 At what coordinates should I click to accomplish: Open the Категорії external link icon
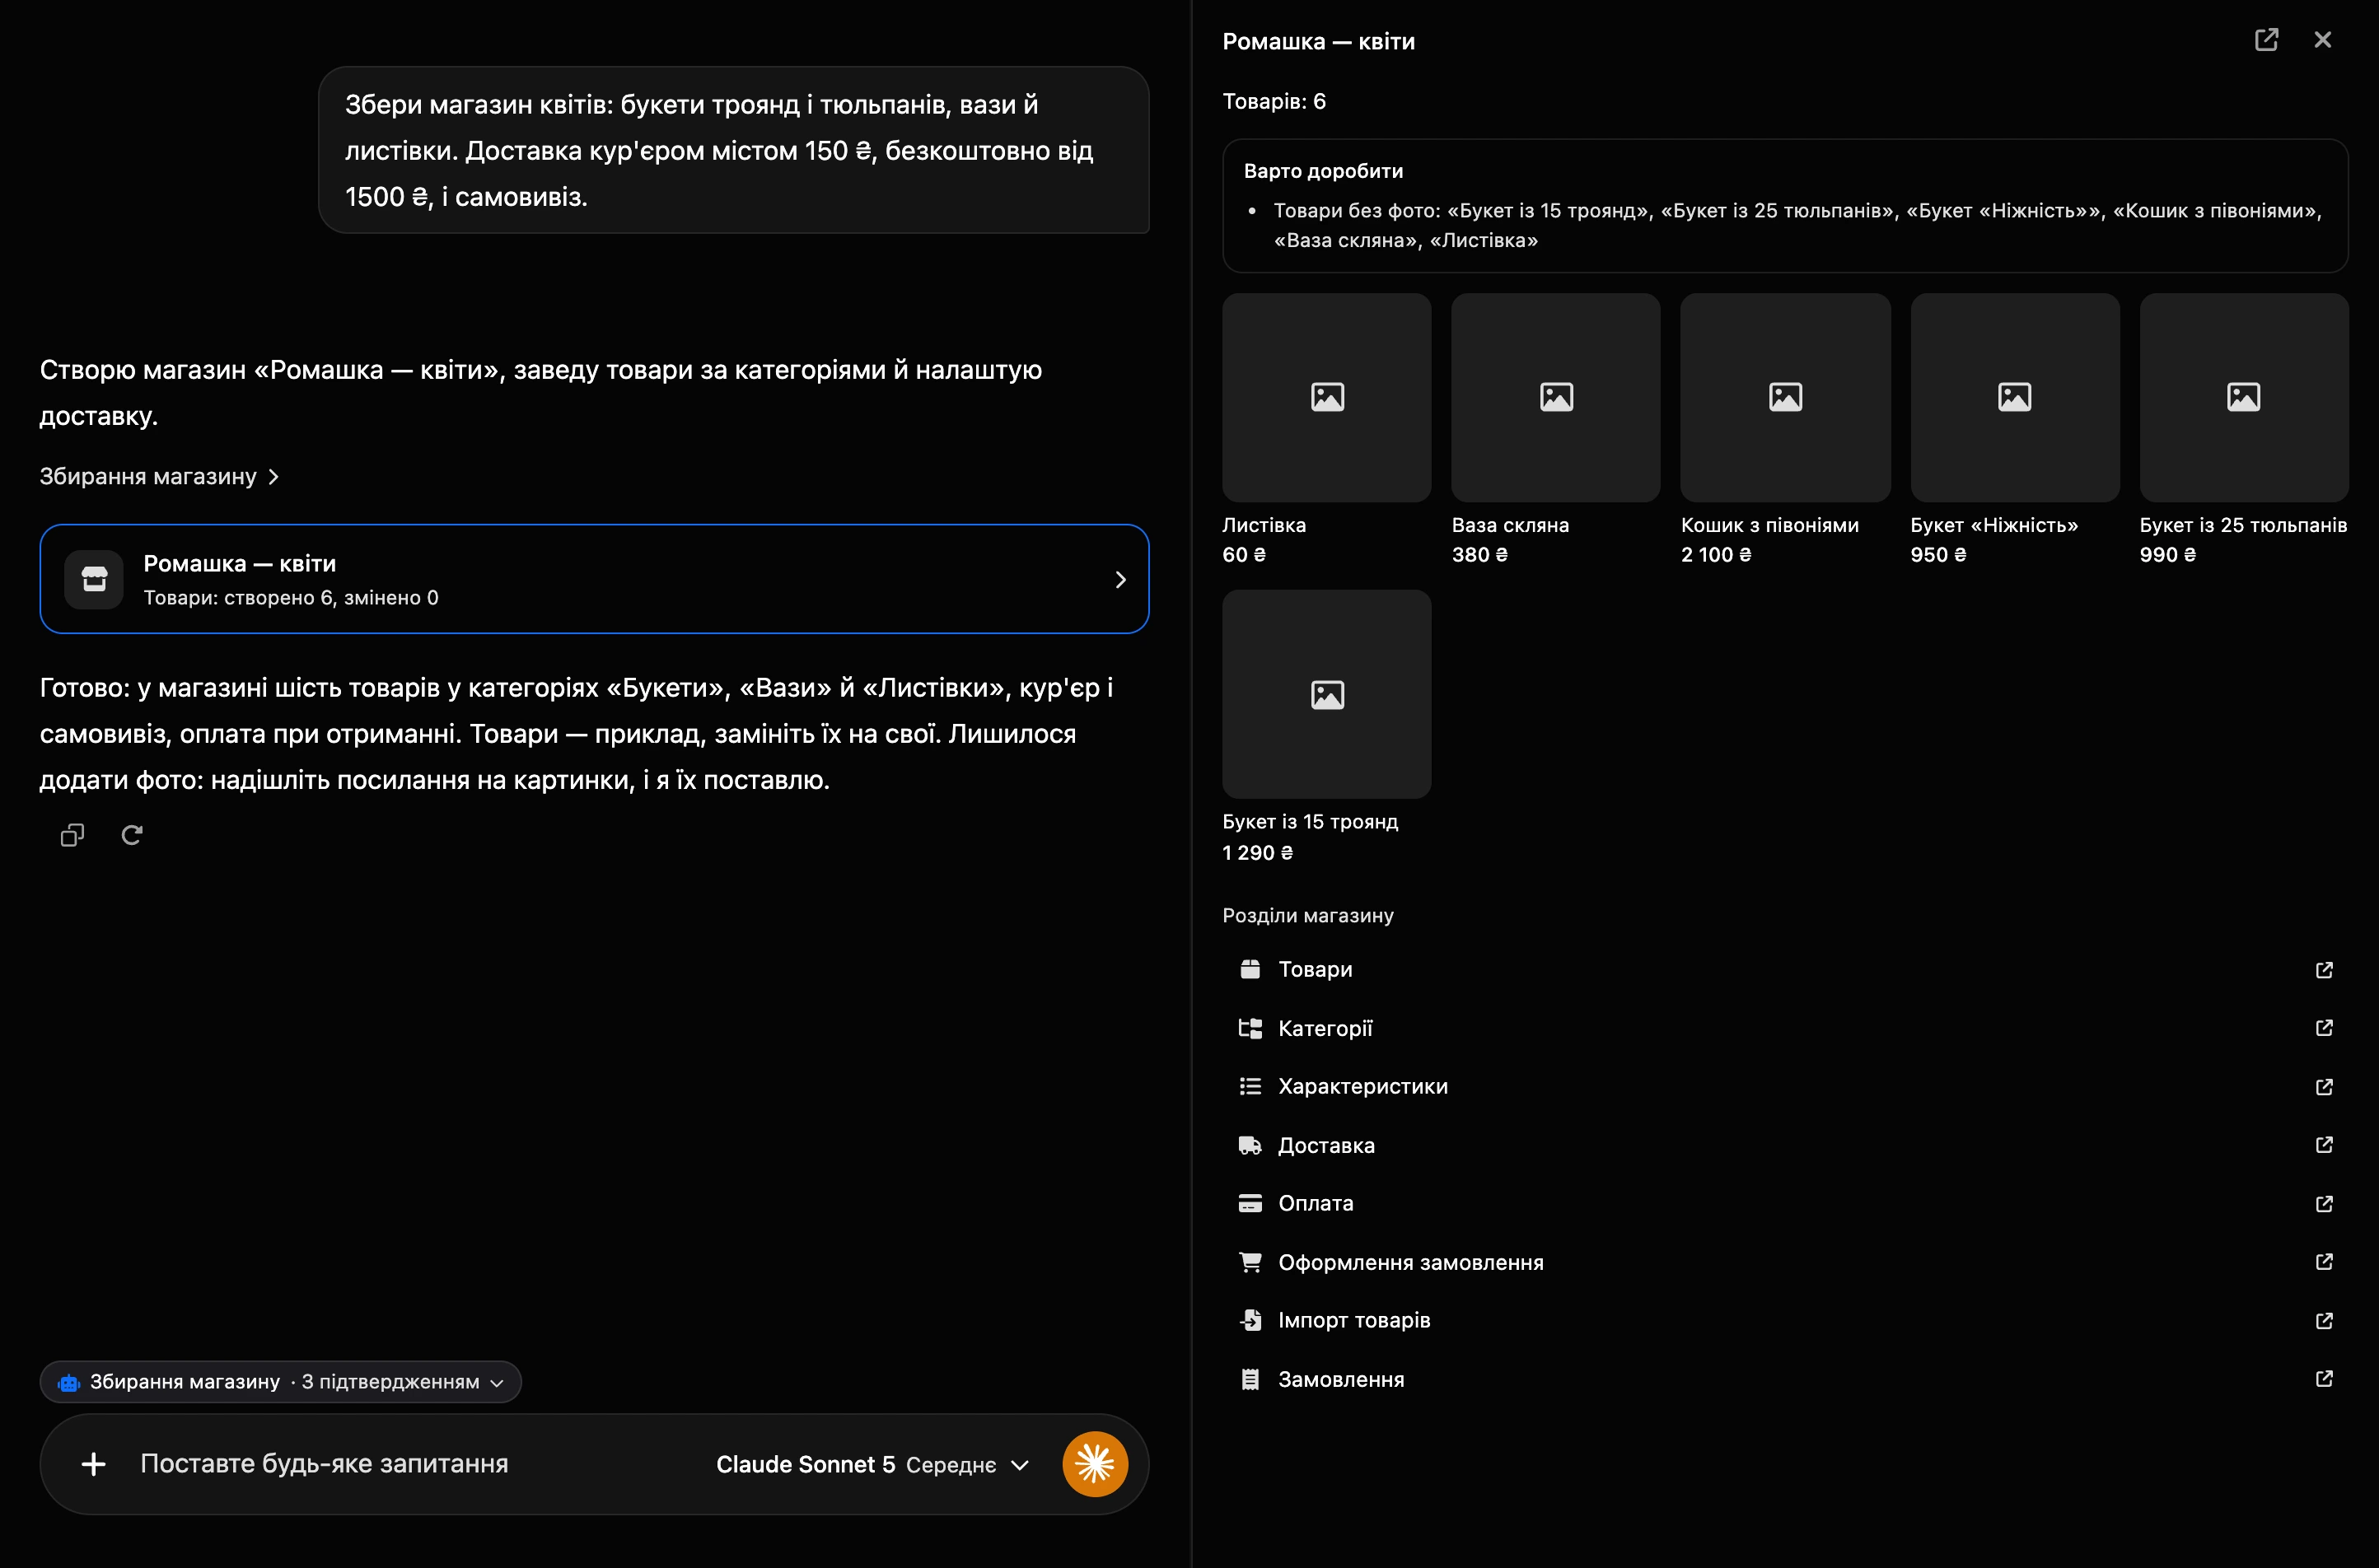[2324, 1028]
